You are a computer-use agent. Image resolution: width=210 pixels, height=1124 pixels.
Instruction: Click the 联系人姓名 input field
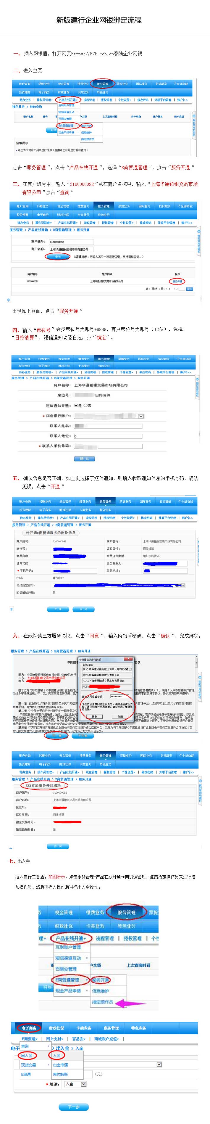pos(108,426)
